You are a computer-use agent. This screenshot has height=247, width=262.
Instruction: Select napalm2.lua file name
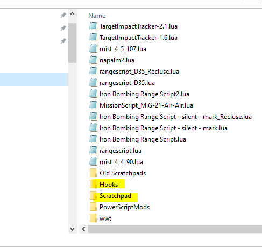[117, 60]
